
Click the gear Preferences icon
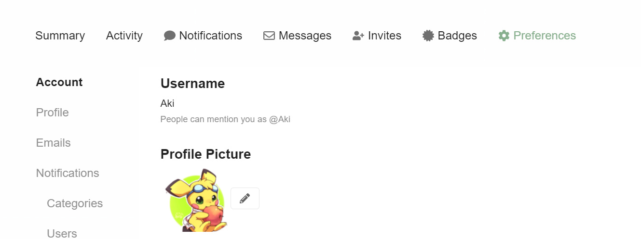[x=504, y=36]
